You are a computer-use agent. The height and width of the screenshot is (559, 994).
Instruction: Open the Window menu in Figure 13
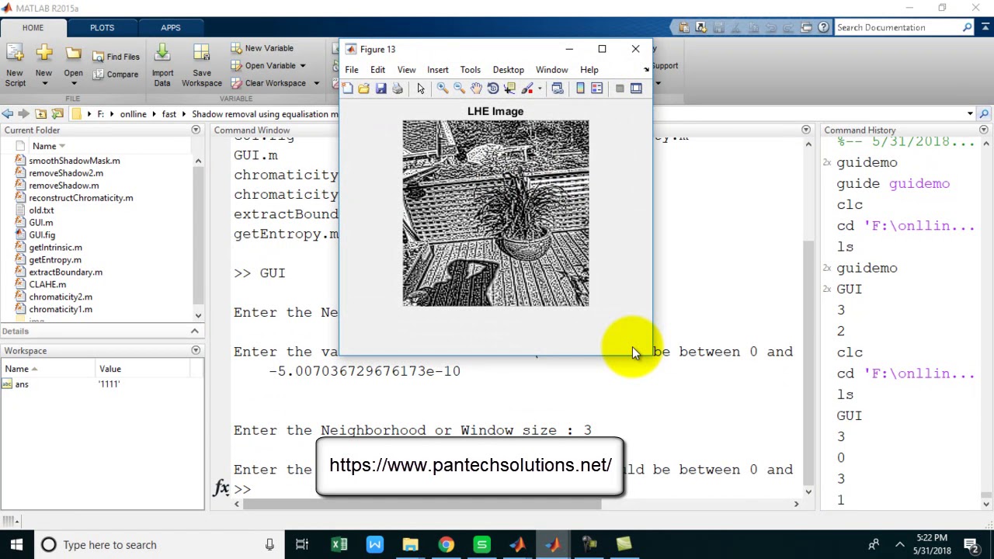pyautogui.click(x=552, y=70)
